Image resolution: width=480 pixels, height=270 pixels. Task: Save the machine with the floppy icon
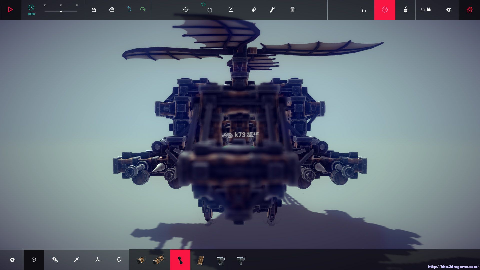click(94, 10)
